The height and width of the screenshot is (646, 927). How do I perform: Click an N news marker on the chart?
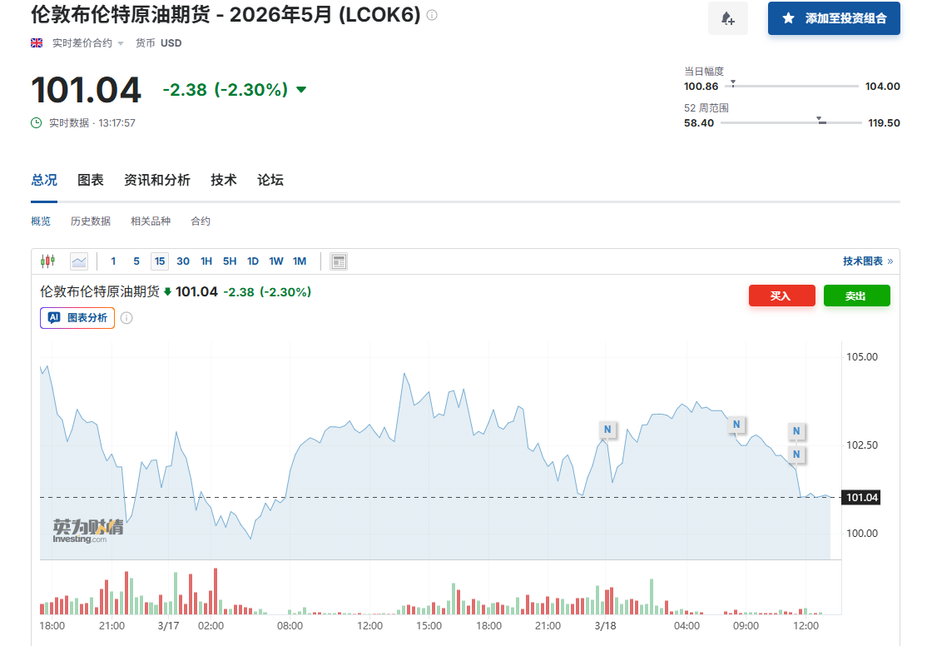607,429
